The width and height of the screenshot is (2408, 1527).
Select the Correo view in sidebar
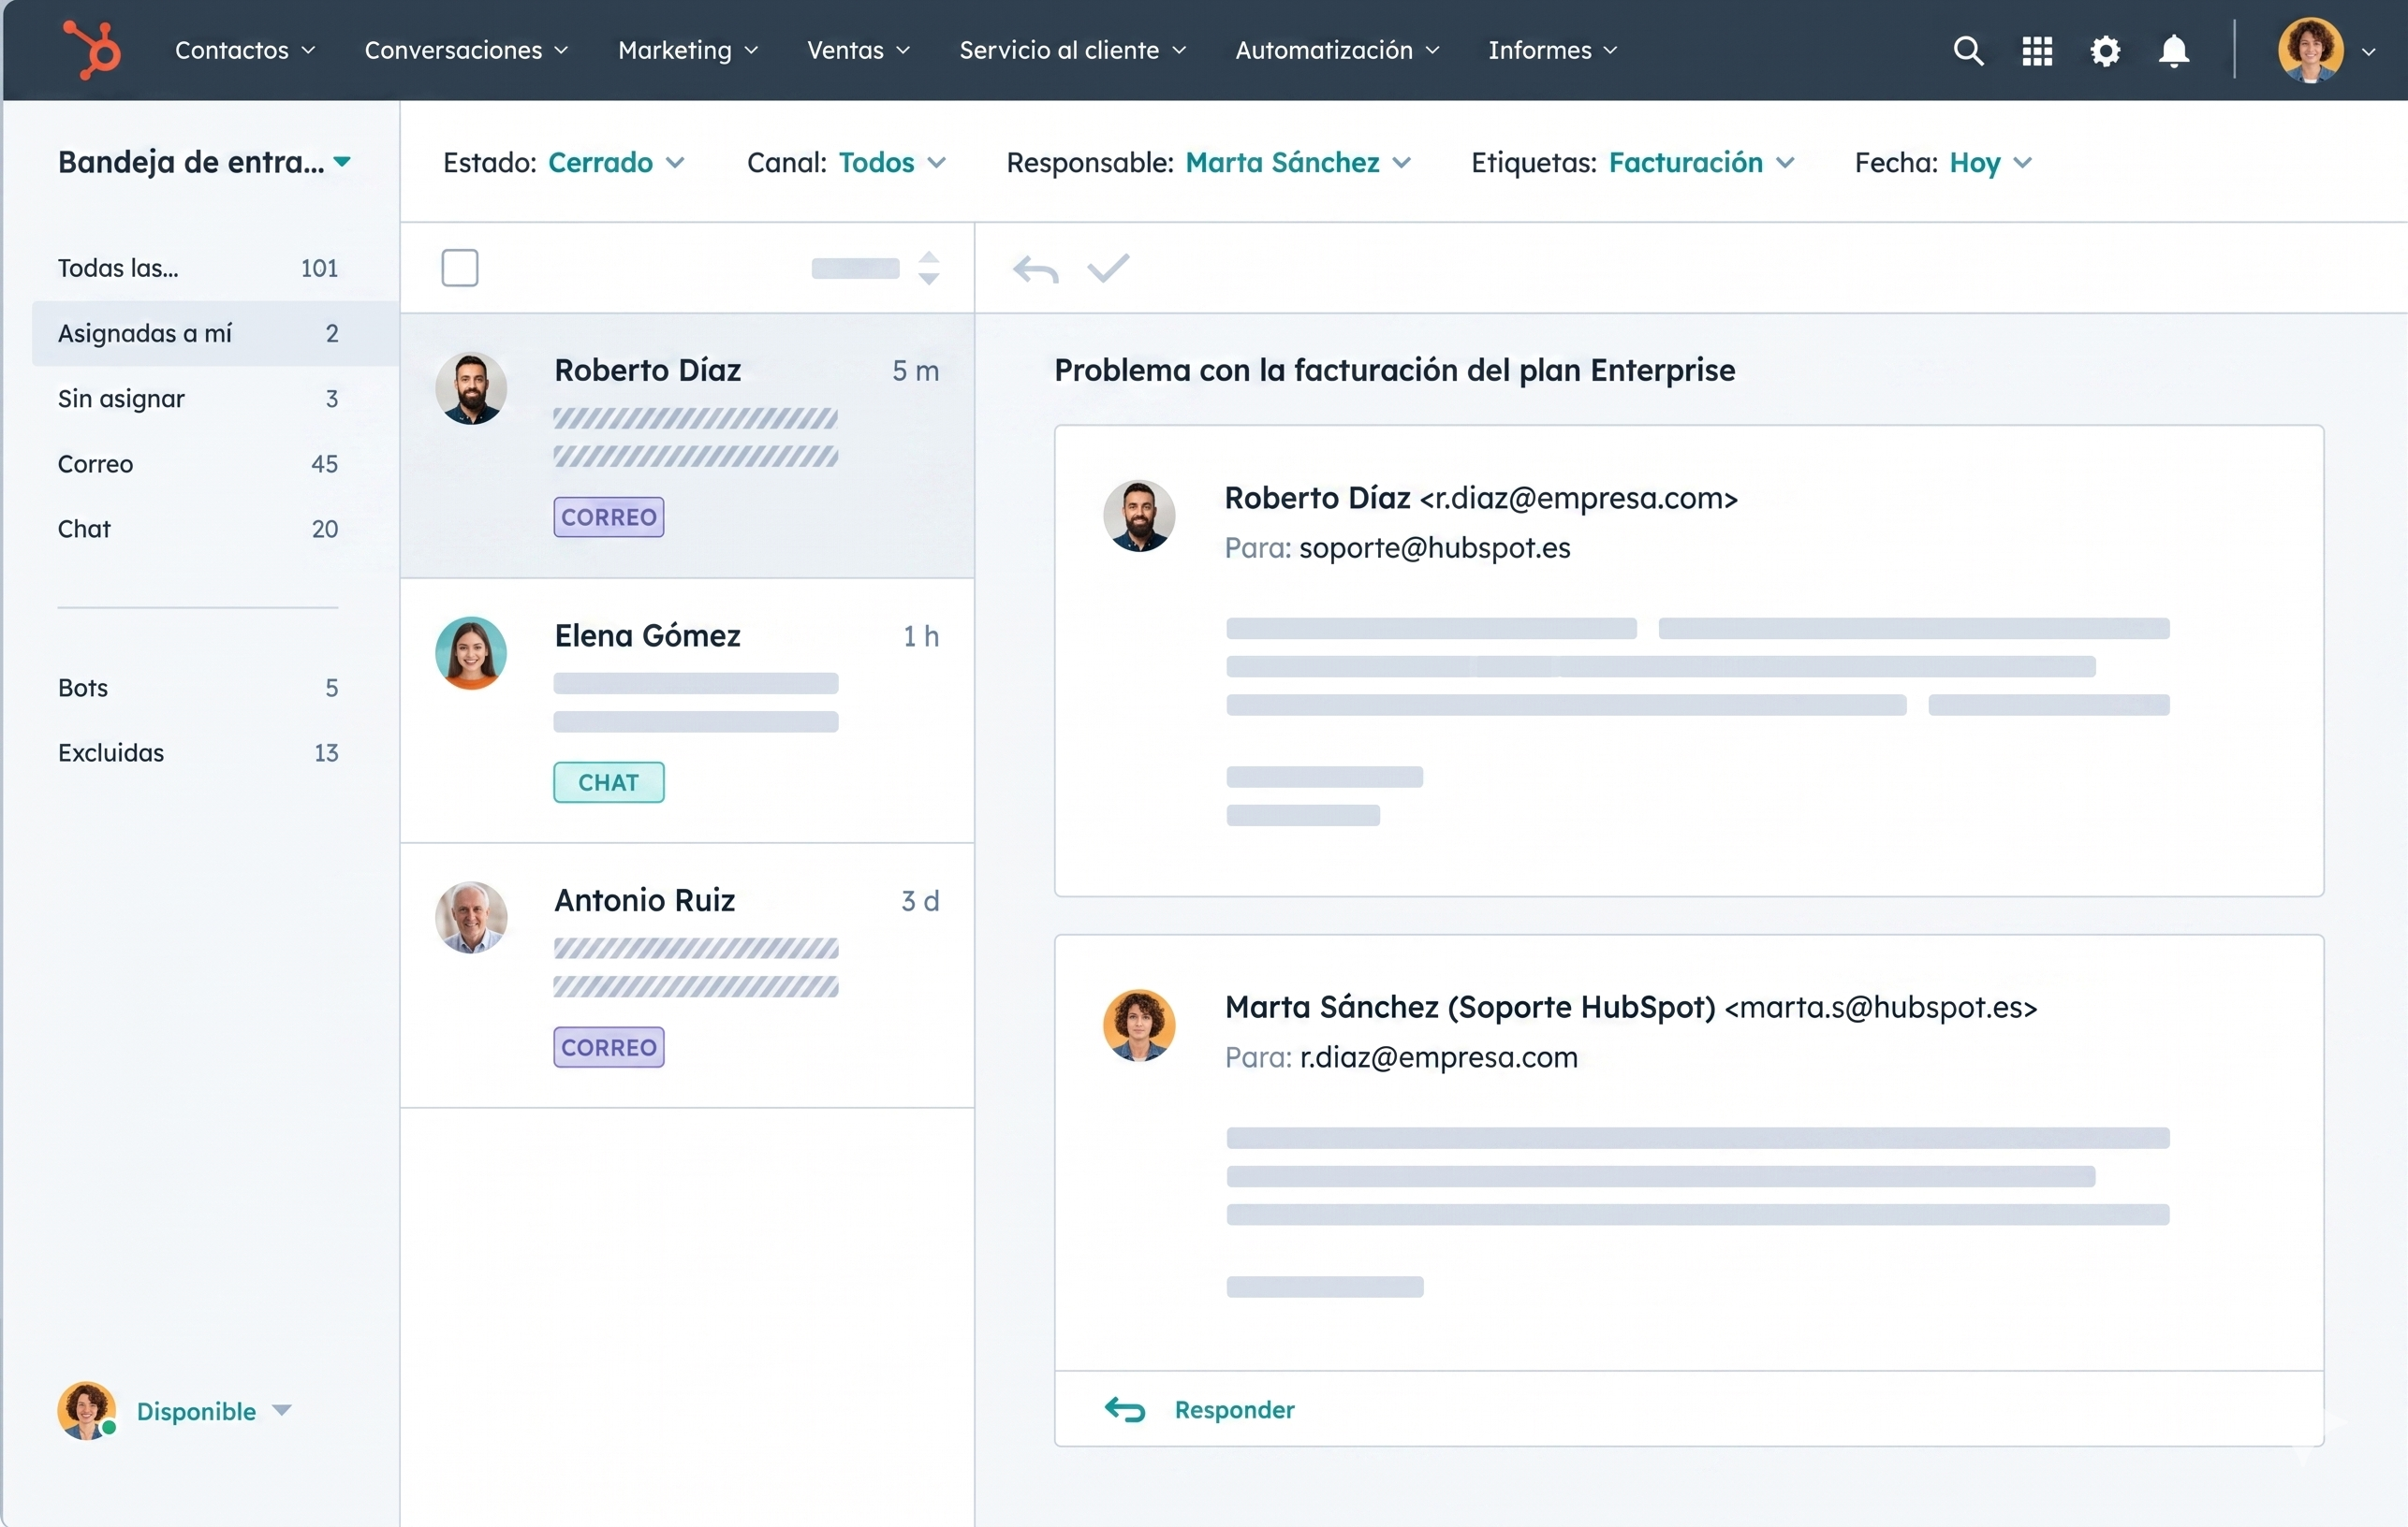point(198,464)
